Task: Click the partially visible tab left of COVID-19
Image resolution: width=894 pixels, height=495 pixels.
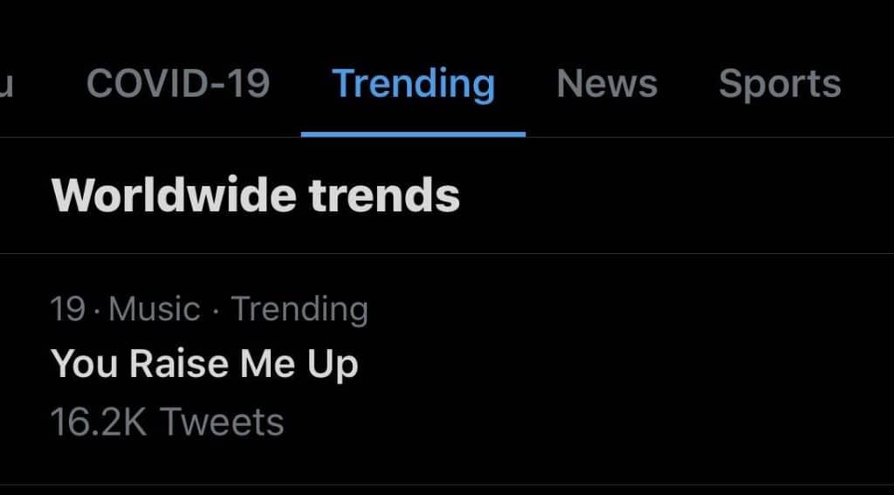Action: tap(5, 84)
